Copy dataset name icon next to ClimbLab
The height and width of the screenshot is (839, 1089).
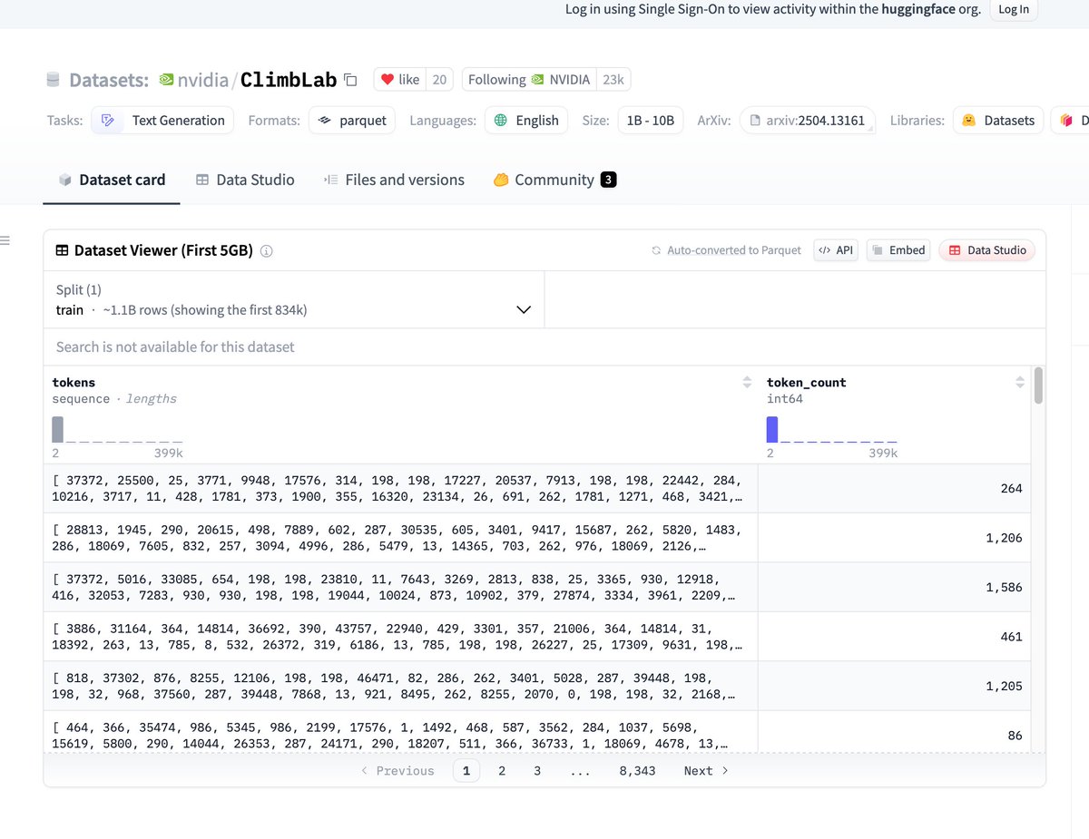pyautogui.click(x=351, y=80)
